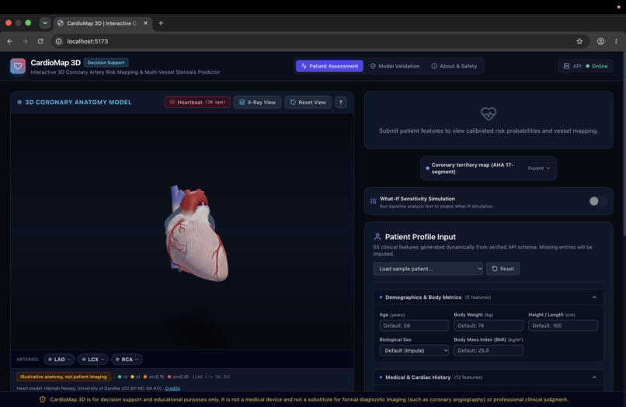Focus the Height / Length cm field
This screenshot has width=626, height=407.
(x=563, y=325)
